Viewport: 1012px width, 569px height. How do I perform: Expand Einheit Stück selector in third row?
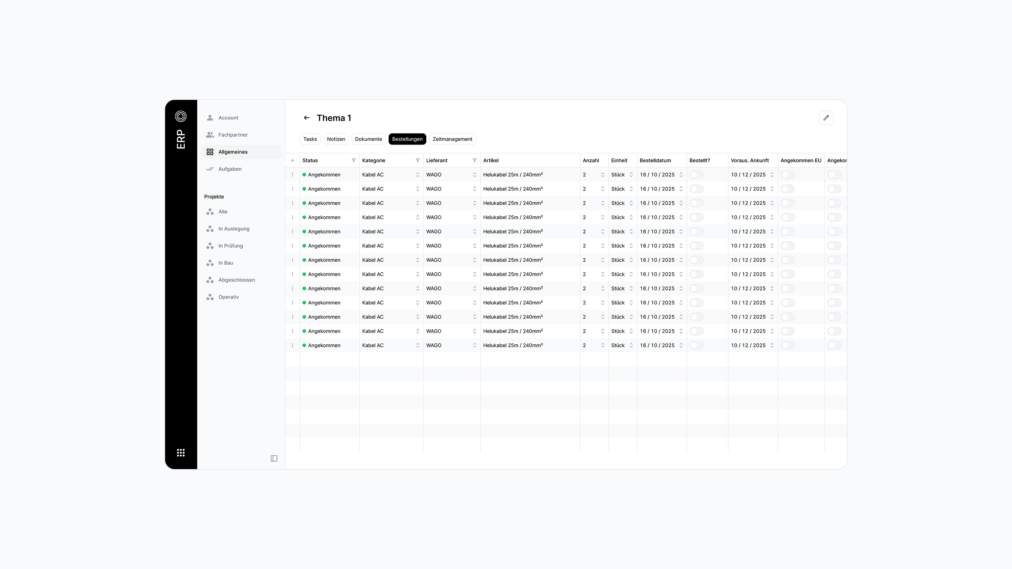(631, 203)
